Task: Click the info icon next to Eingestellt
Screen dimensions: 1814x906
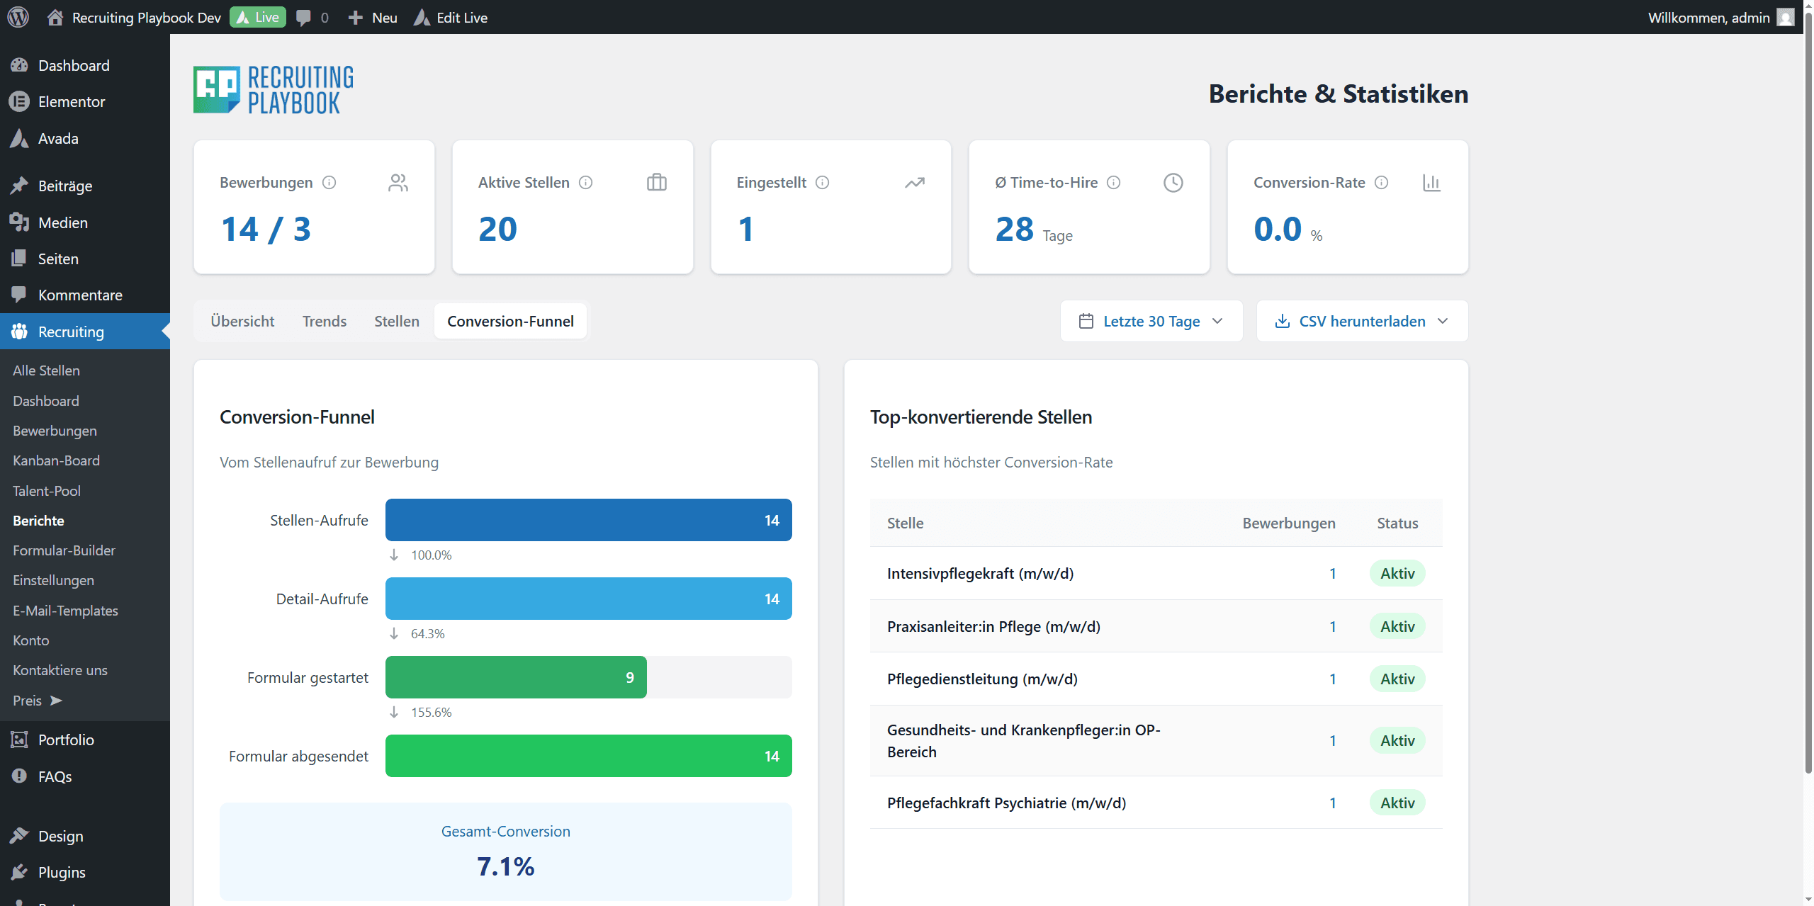Action: pyautogui.click(x=822, y=183)
